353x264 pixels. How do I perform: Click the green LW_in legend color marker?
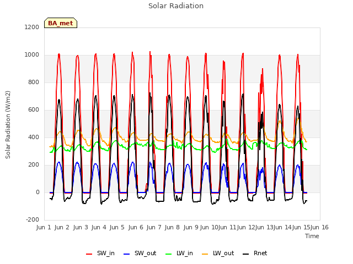click(x=169, y=254)
